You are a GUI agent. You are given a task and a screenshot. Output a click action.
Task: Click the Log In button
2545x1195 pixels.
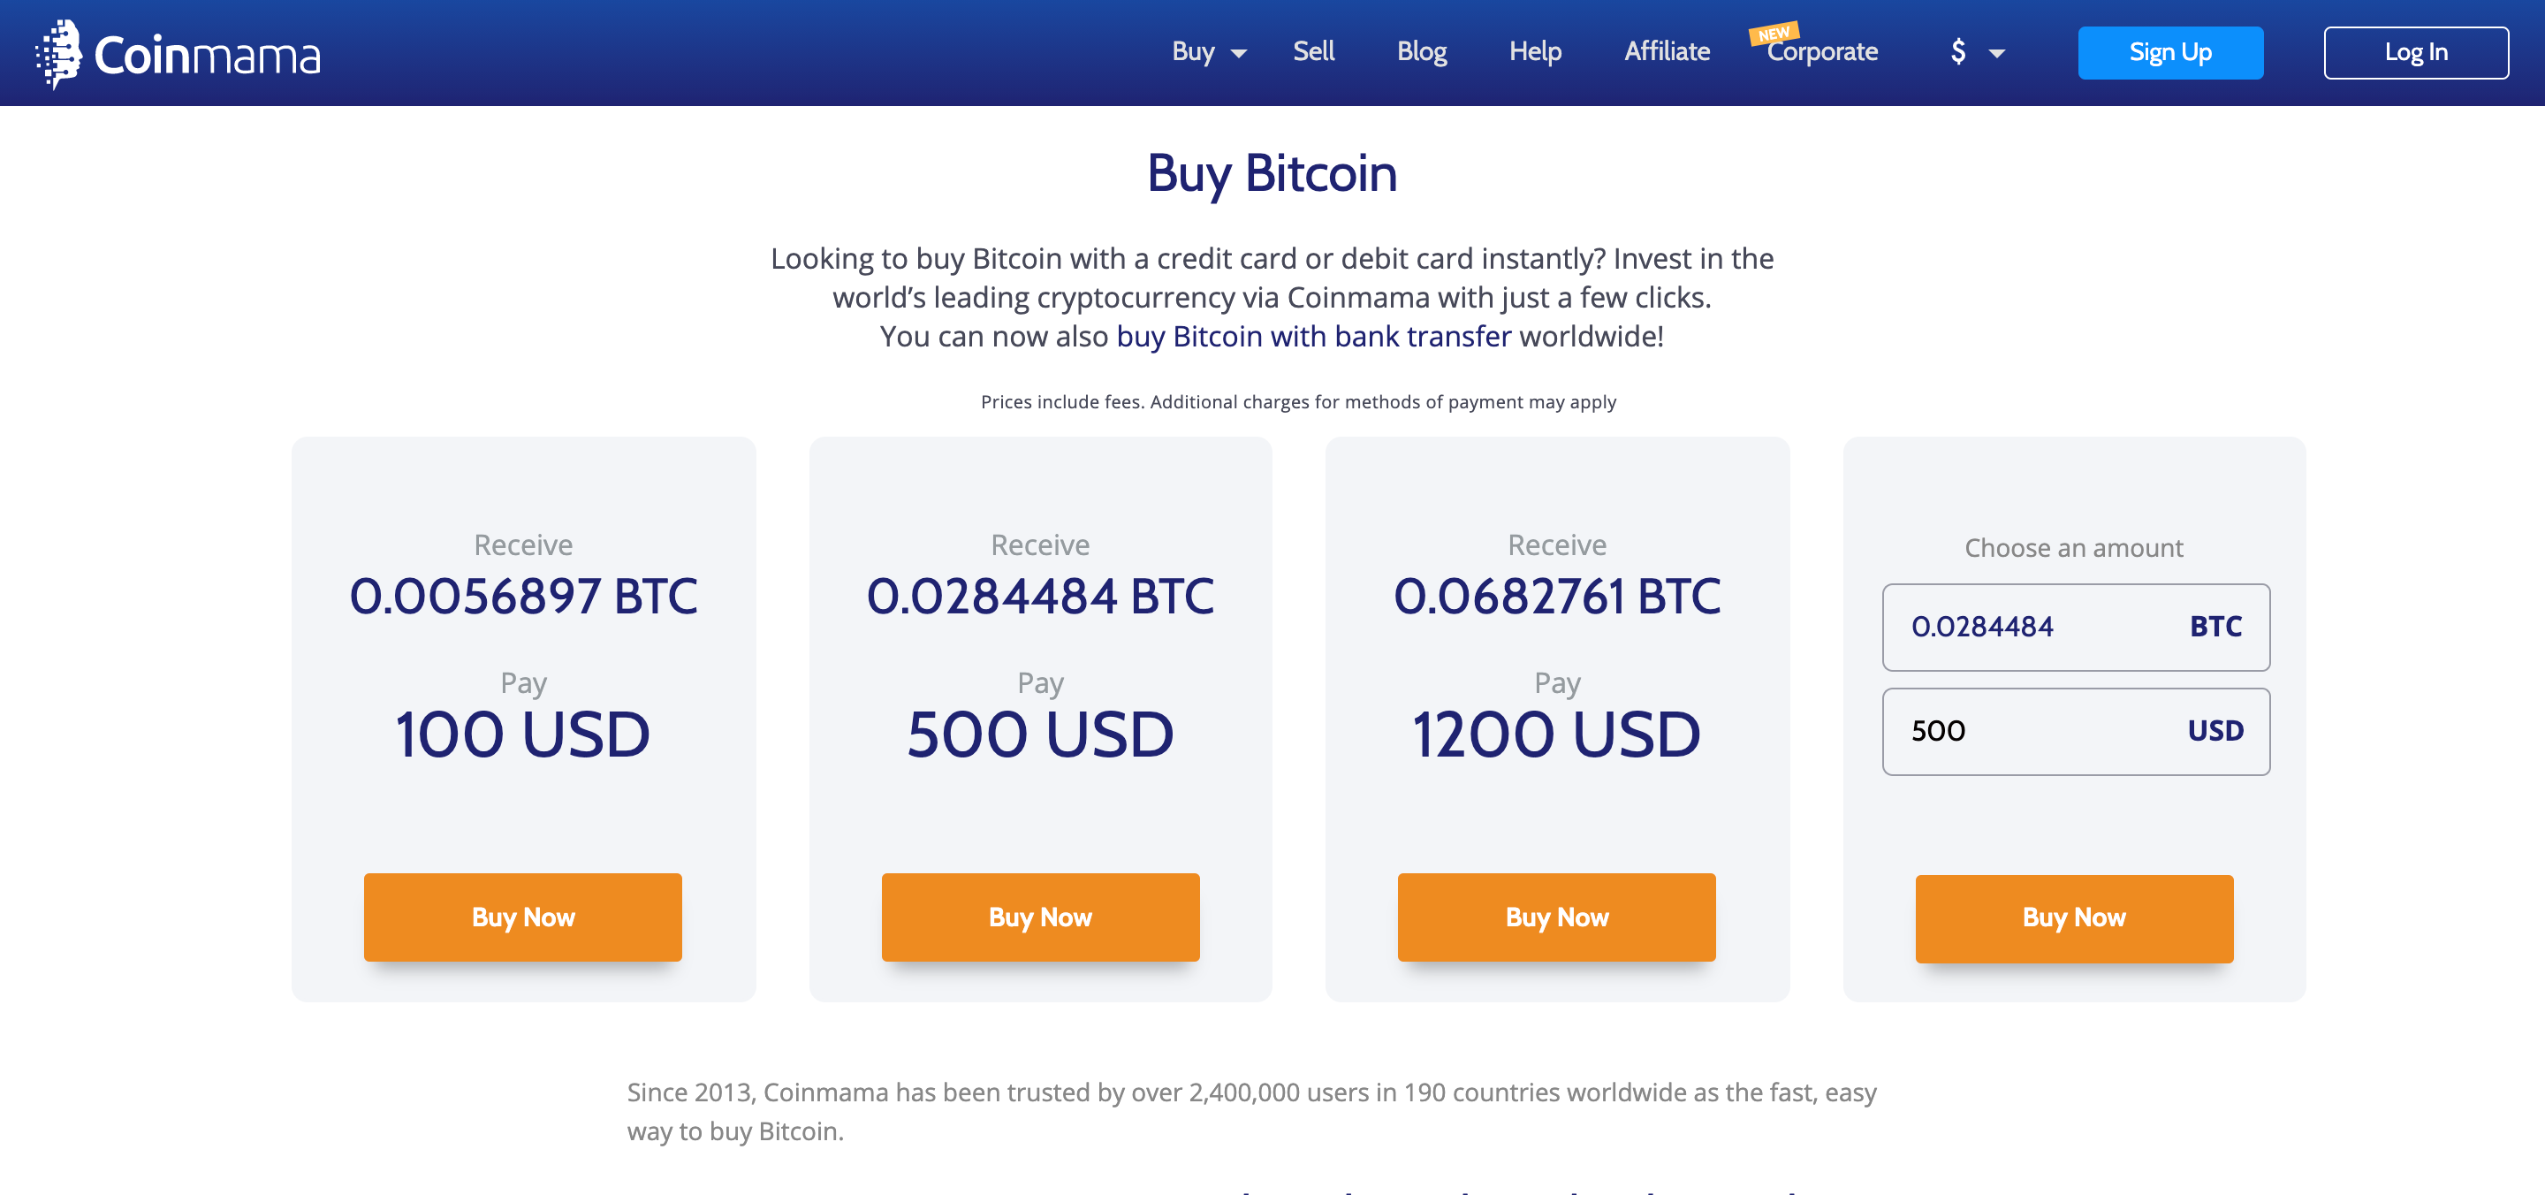tap(2416, 52)
